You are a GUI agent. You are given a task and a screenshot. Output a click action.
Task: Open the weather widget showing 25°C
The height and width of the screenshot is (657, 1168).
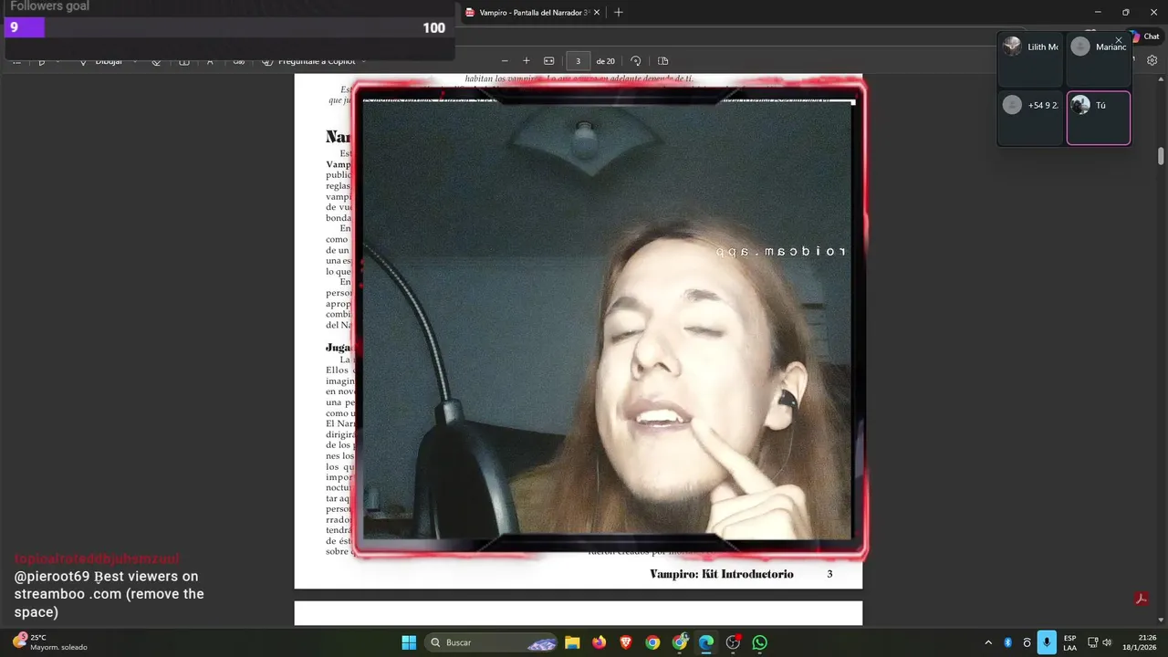coord(50,642)
